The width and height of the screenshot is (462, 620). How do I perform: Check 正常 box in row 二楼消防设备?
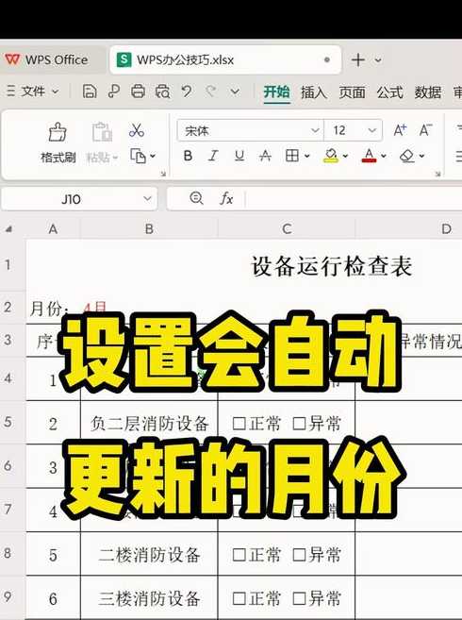[239, 555]
